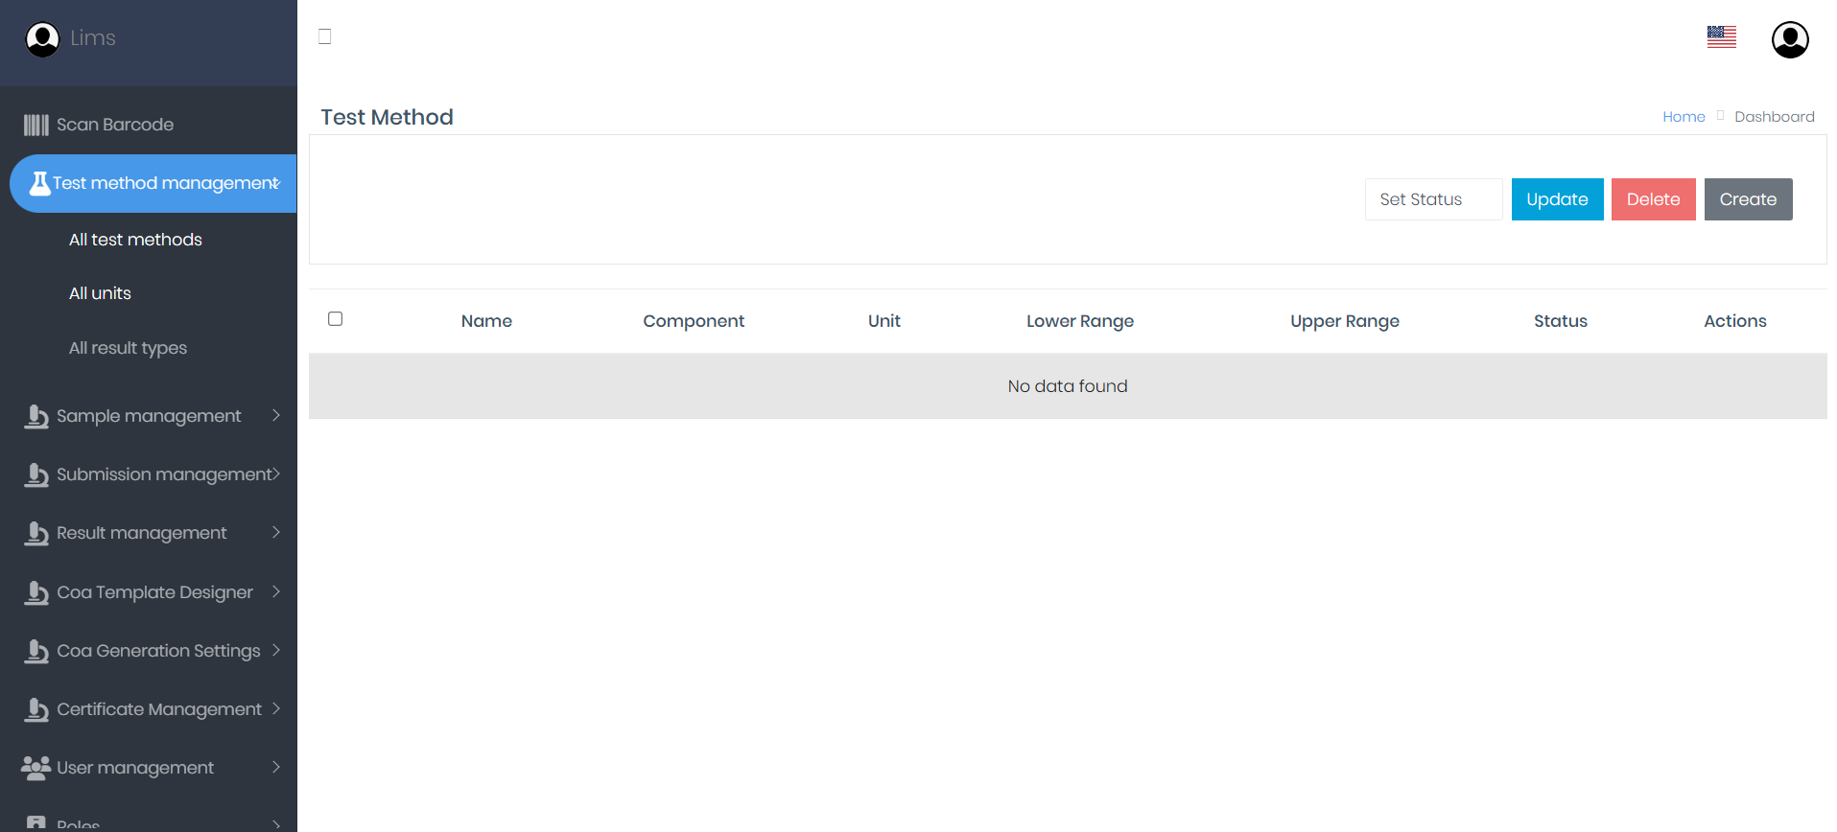Image resolution: width=1837 pixels, height=832 pixels.
Task: Open the Set Status dropdown
Action: pyautogui.click(x=1432, y=199)
